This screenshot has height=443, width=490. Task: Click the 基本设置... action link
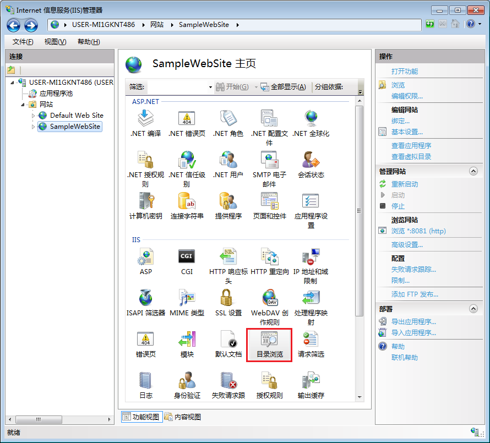point(407,132)
